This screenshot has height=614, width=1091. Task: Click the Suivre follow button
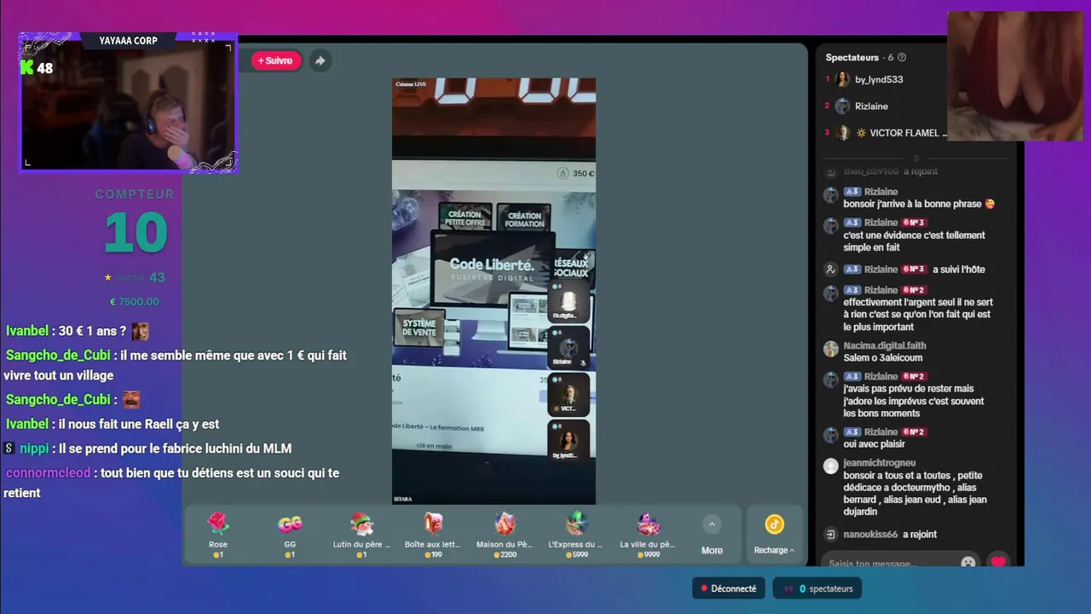[276, 61]
